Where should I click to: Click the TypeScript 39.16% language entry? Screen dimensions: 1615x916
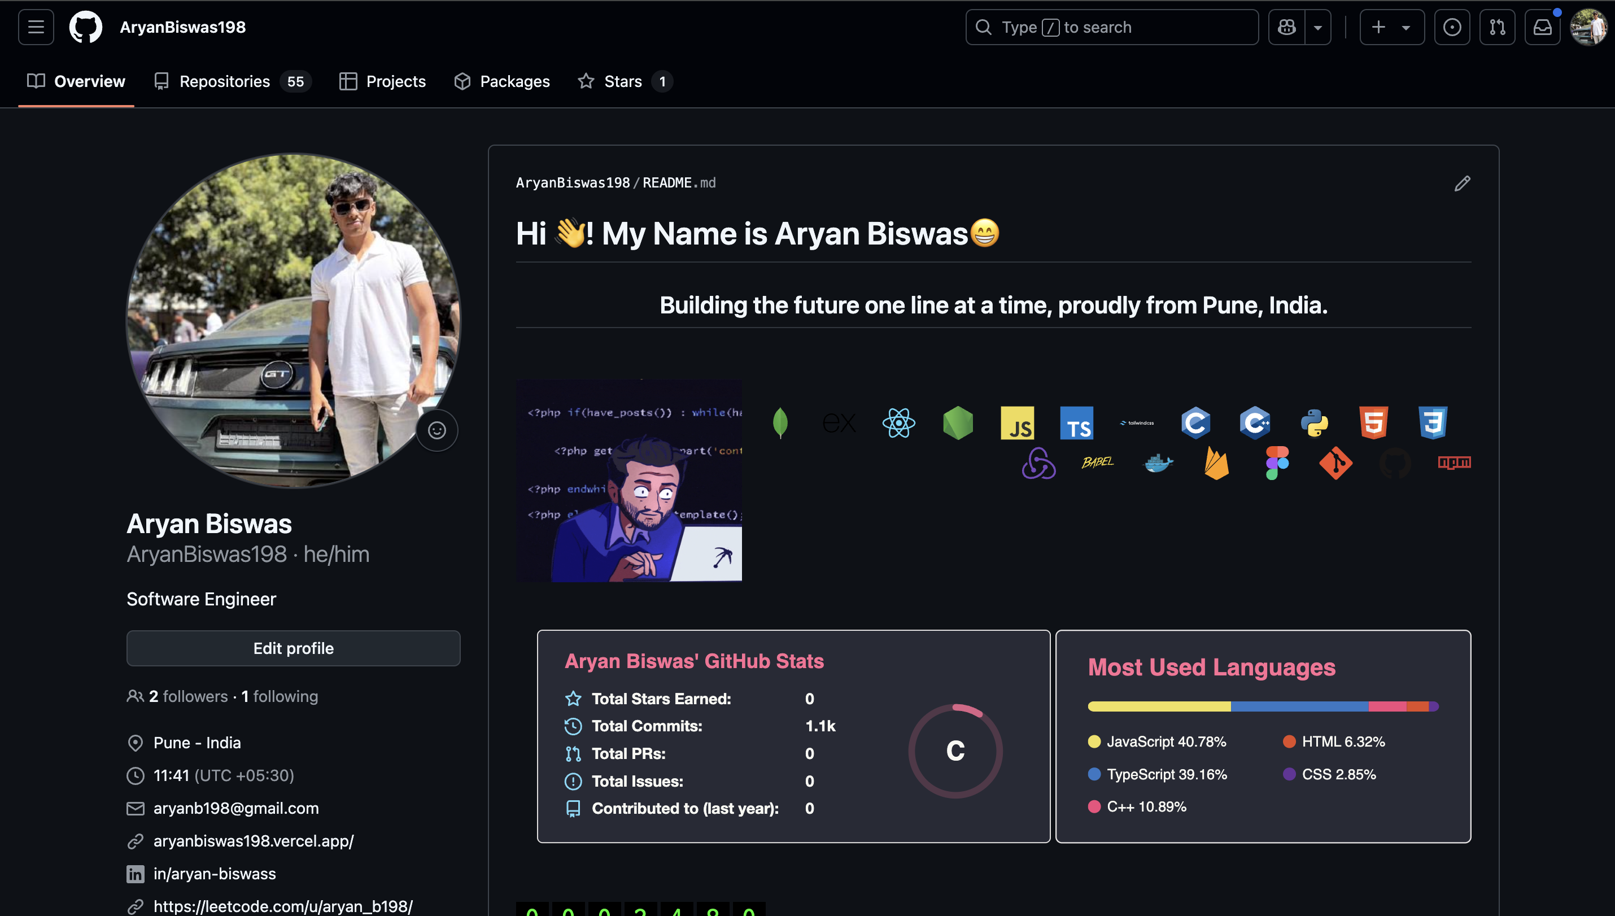pos(1157,774)
